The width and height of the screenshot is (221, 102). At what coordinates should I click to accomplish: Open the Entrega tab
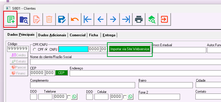(x=109, y=35)
